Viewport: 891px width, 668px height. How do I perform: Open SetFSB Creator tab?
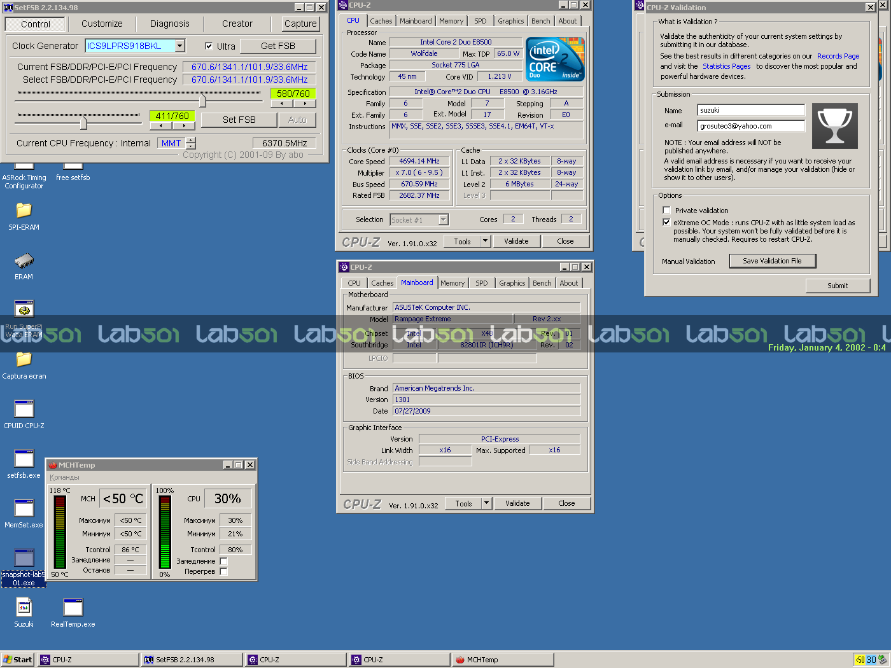(237, 24)
